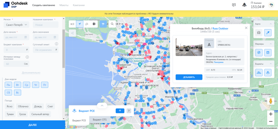
Task: Click the ДОБАВИТЬ button
Action: coord(189,77)
